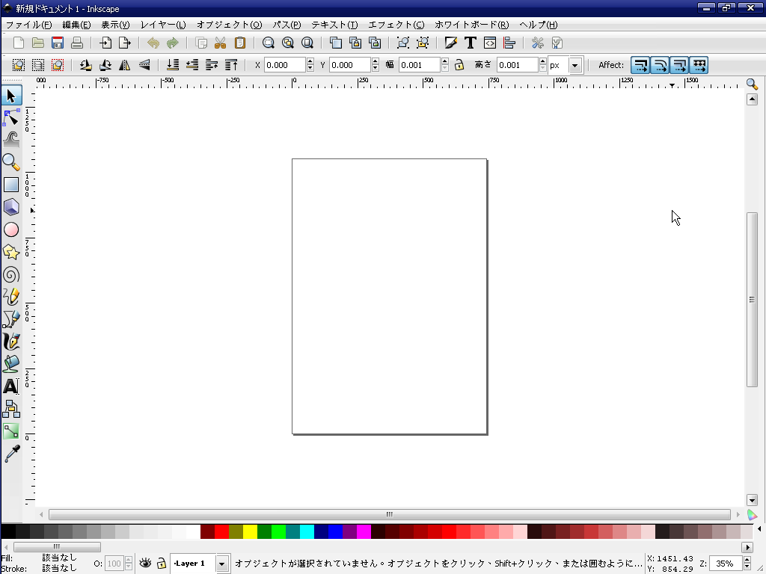Image resolution: width=766 pixels, height=574 pixels.
Task: Toggle Affect rounded corners scaling button
Action: point(660,65)
